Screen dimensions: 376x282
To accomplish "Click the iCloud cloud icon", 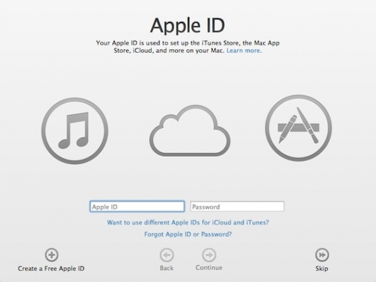I will pos(190,131).
